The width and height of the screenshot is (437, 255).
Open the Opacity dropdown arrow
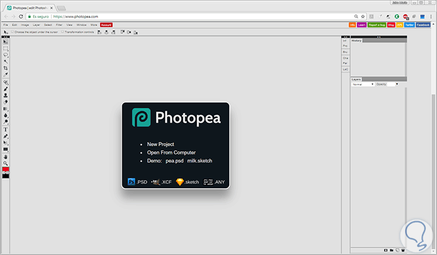[x=397, y=84]
